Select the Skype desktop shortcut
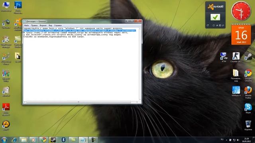This screenshot has width=255, height=143. [248, 108]
